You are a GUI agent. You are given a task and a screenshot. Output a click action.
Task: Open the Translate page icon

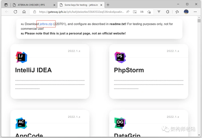(x=142, y=12)
